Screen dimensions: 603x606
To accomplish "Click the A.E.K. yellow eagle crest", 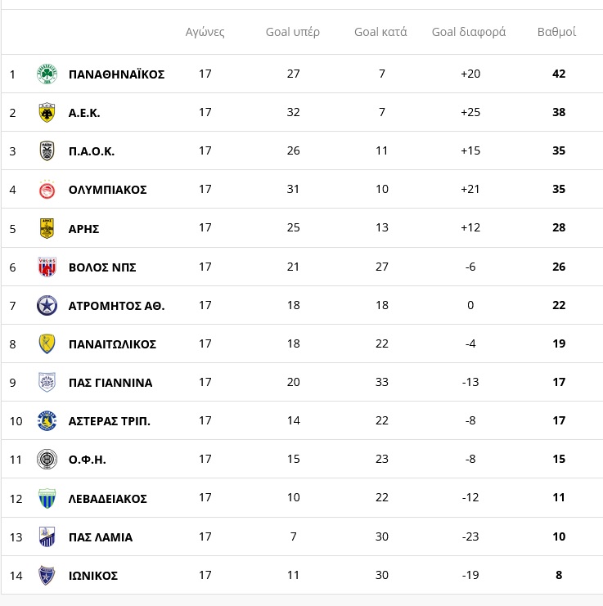I will pos(47,113).
